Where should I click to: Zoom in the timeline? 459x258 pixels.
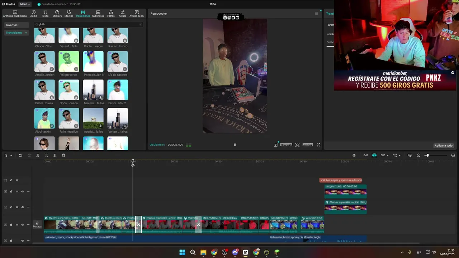(x=453, y=155)
